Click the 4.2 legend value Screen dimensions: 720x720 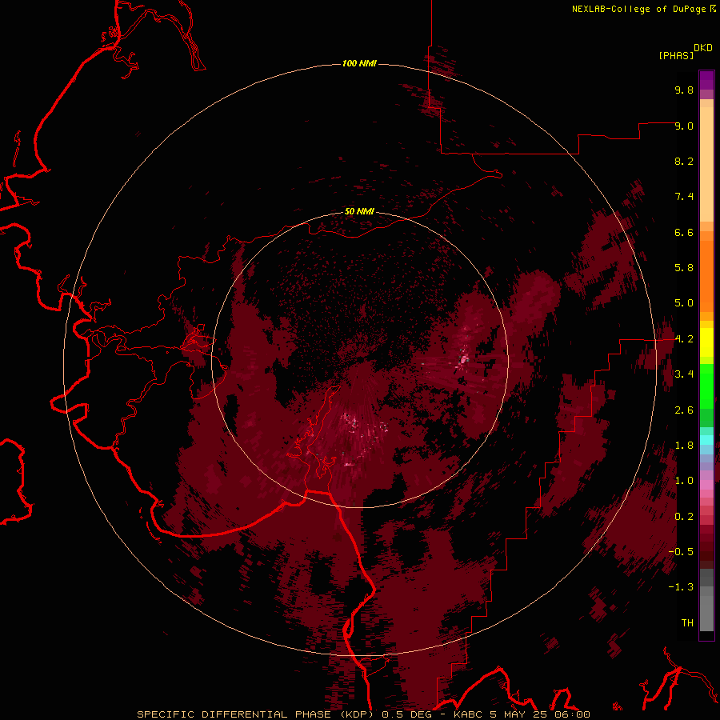coord(684,339)
